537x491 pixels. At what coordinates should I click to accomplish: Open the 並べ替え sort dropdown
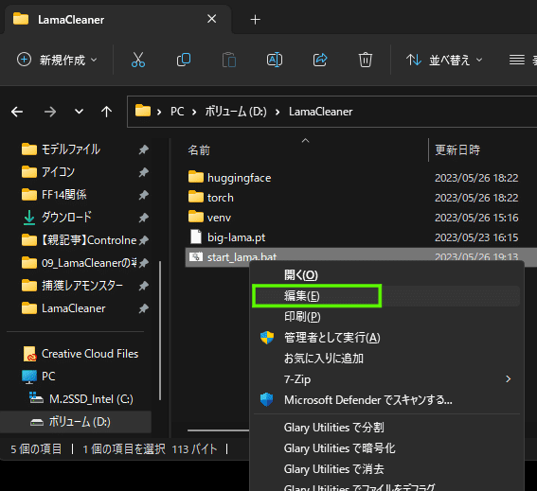pyautogui.click(x=444, y=60)
